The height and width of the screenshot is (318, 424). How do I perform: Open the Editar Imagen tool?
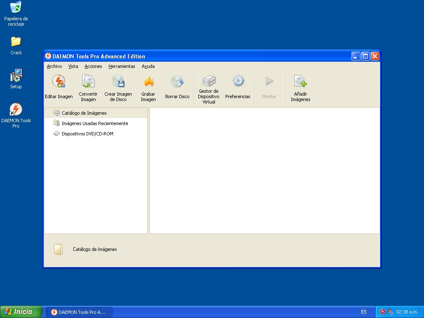pos(59,87)
